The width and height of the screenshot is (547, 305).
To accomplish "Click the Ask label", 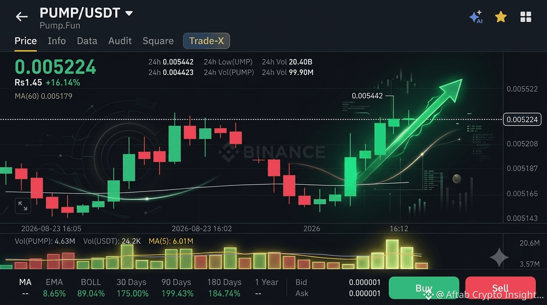I will coord(302,293).
